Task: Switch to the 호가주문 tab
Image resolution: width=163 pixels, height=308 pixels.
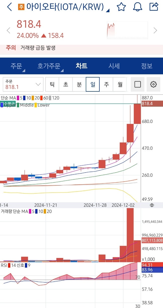Action: tap(49, 66)
